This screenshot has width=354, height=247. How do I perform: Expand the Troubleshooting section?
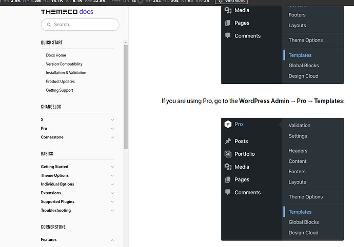pyautogui.click(x=112, y=211)
